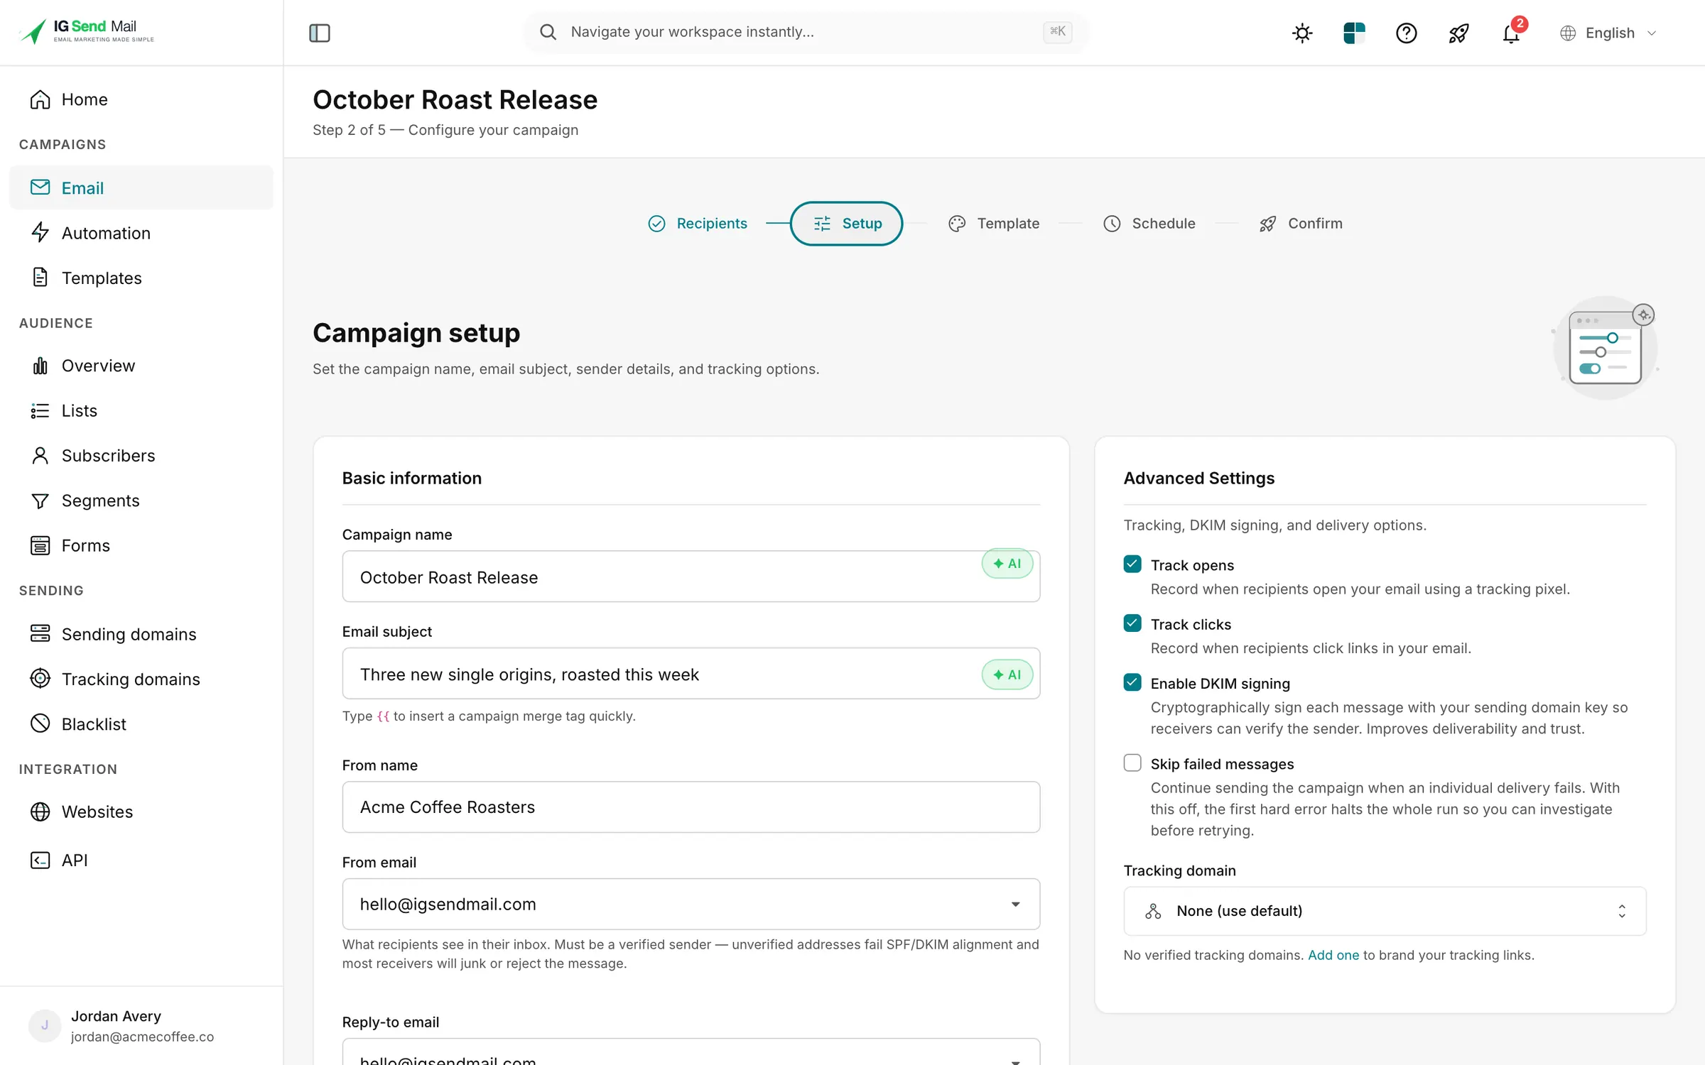Open Tracking domains page
1705x1065 pixels.
(x=141, y=679)
